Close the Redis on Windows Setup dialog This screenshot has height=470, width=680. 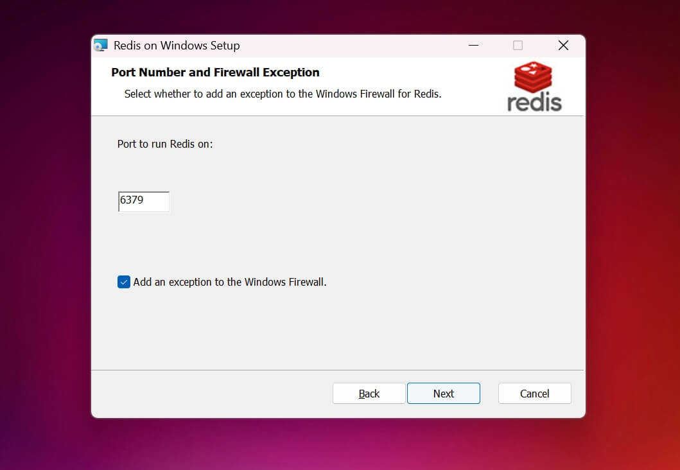(x=563, y=45)
